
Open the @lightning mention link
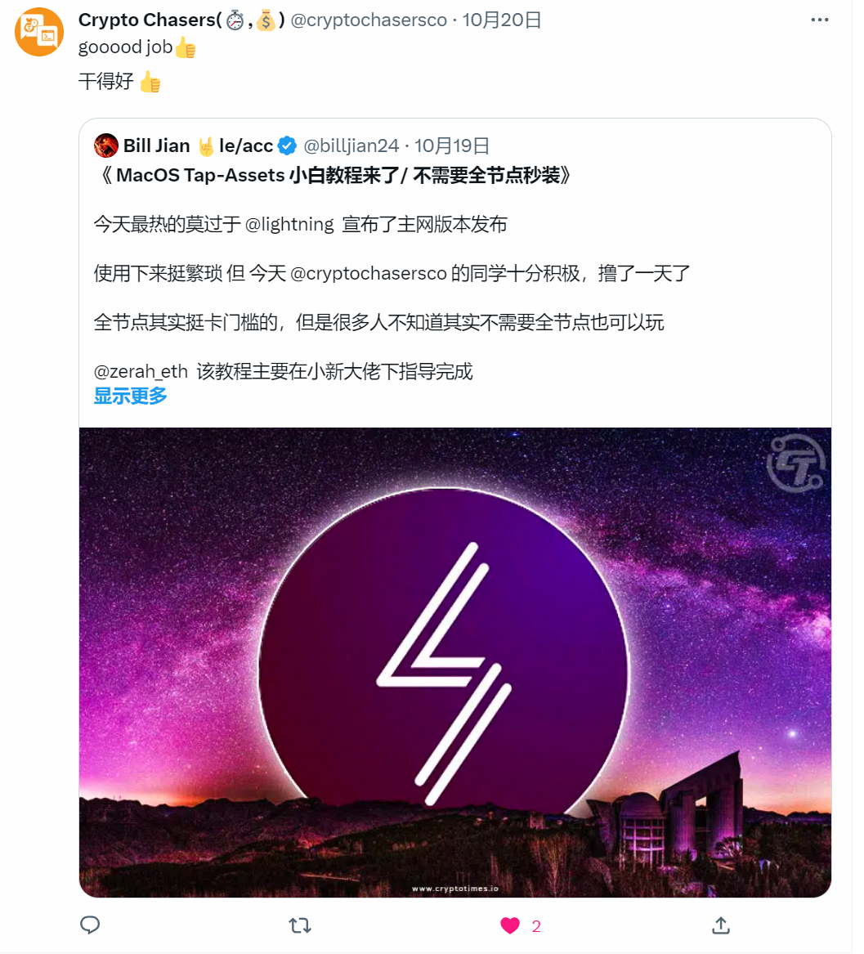tap(289, 224)
